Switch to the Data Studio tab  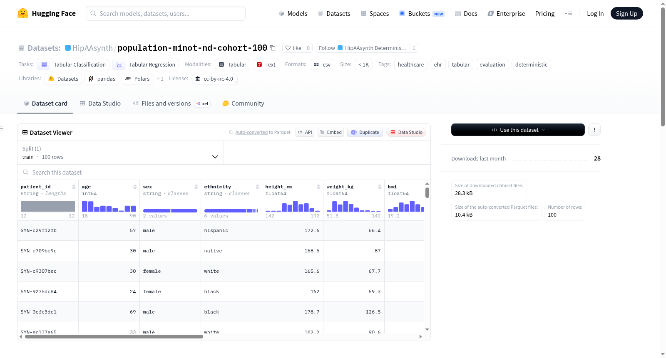[x=100, y=104]
